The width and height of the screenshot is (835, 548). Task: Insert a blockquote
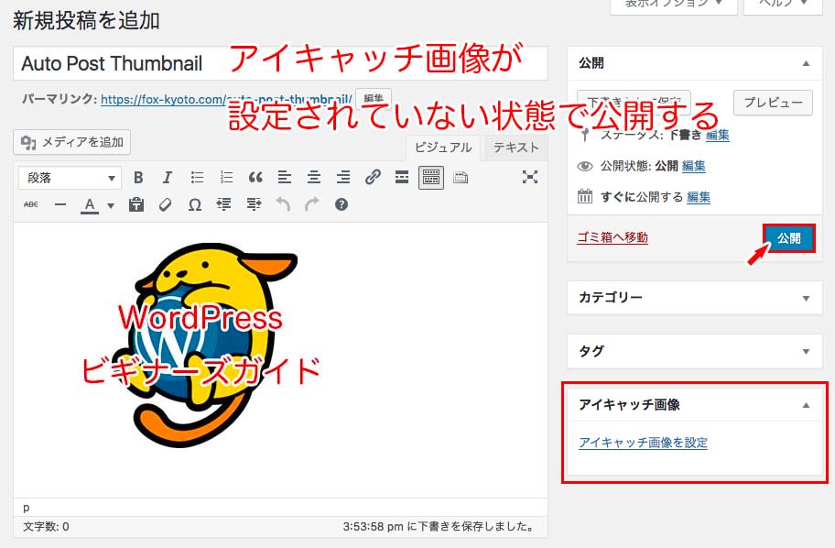[x=255, y=178]
